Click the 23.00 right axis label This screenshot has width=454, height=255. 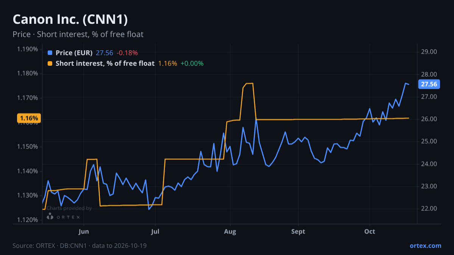[429, 186]
